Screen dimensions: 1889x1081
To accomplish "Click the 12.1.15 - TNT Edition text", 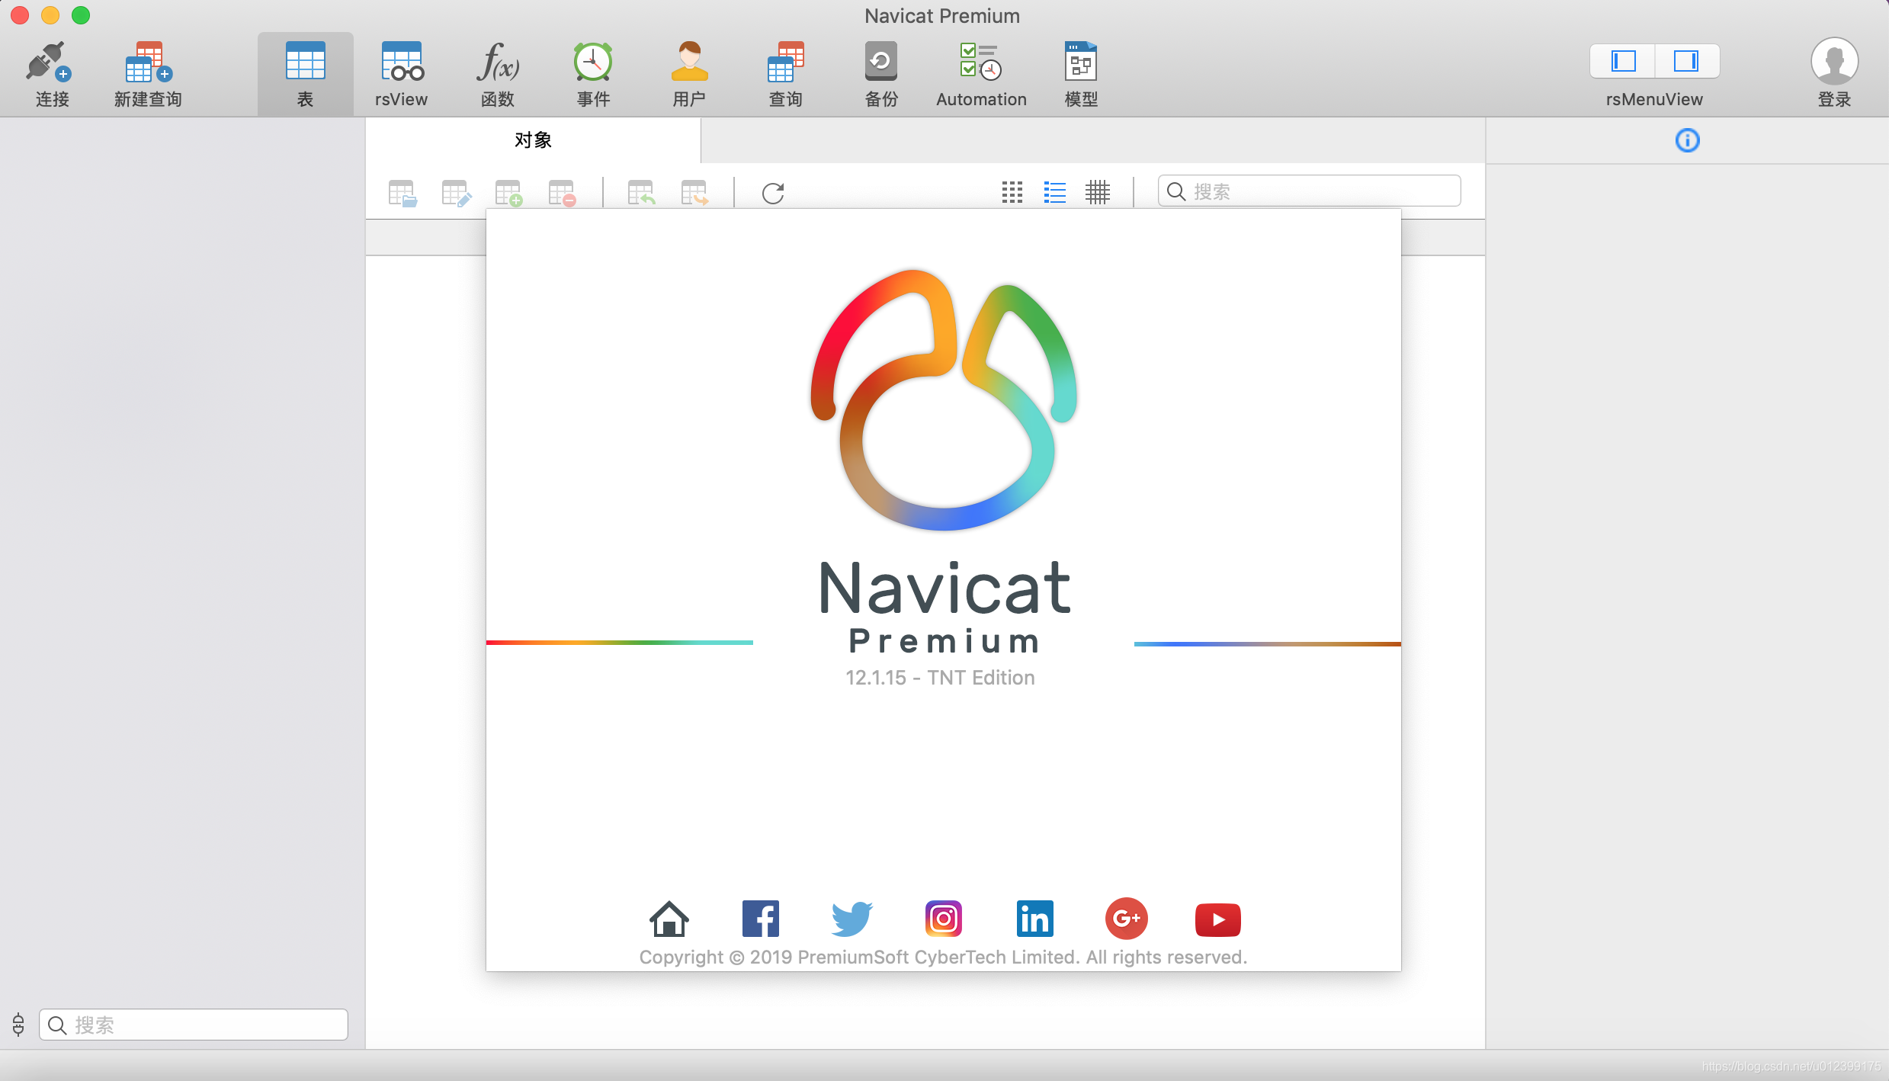I will [940, 678].
